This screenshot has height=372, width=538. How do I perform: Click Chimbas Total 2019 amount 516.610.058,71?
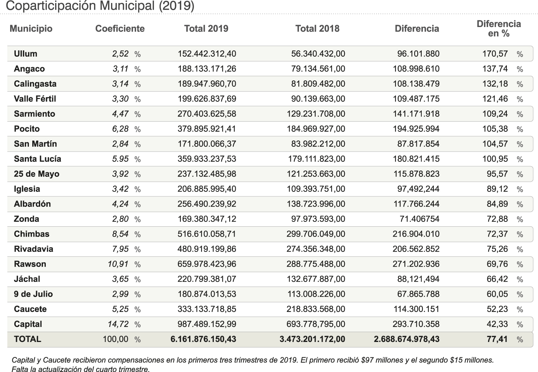pos(207,234)
